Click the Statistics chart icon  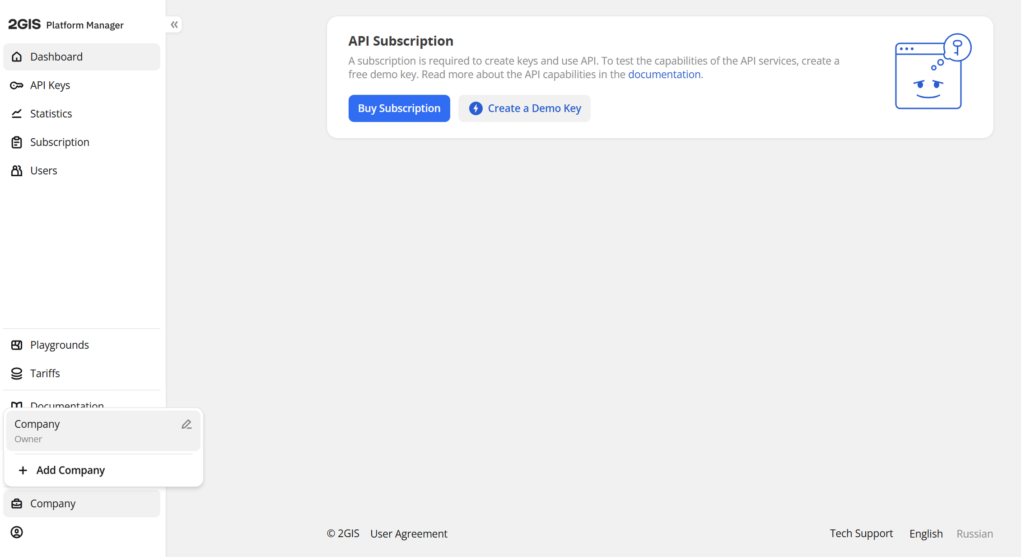pos(17,114)
